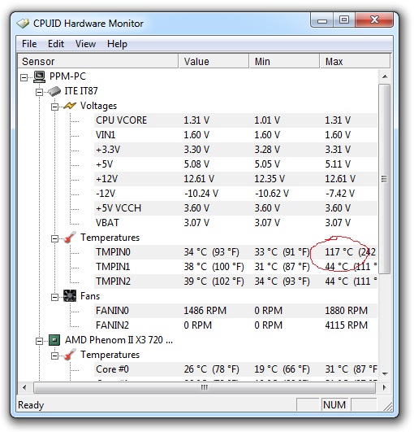Click the Voltages lightning icon
Screen dimensions: 414x432
pos(70,106)
